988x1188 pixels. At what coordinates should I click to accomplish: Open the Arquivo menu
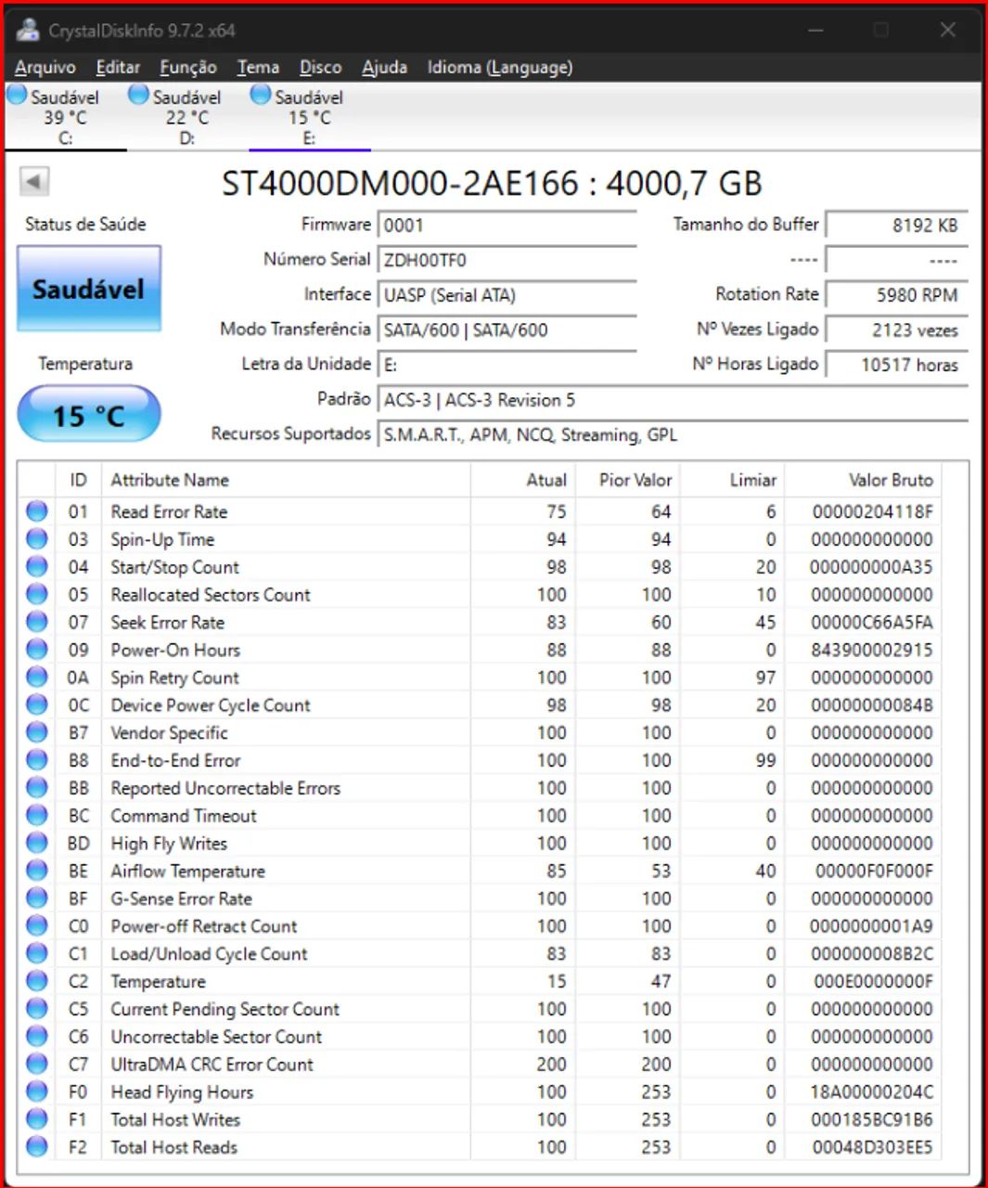[x=45, y=67]
